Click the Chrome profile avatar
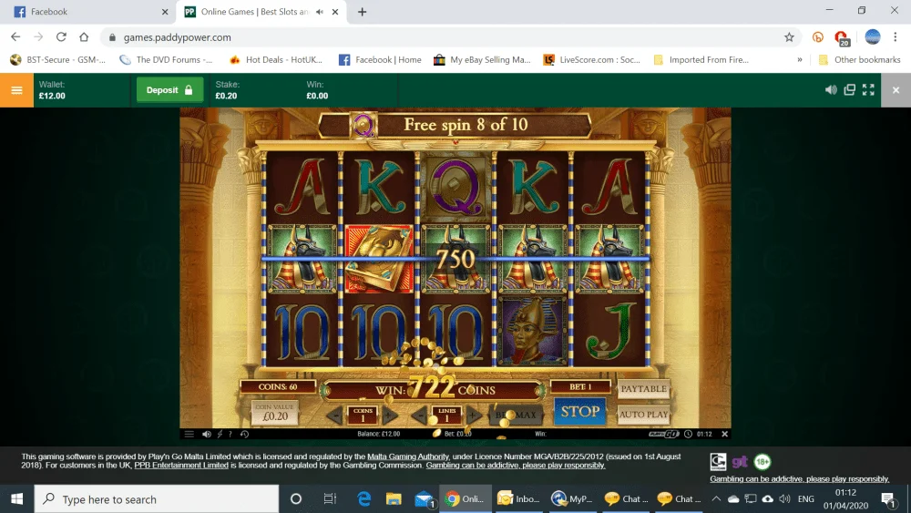 point(873,37)
